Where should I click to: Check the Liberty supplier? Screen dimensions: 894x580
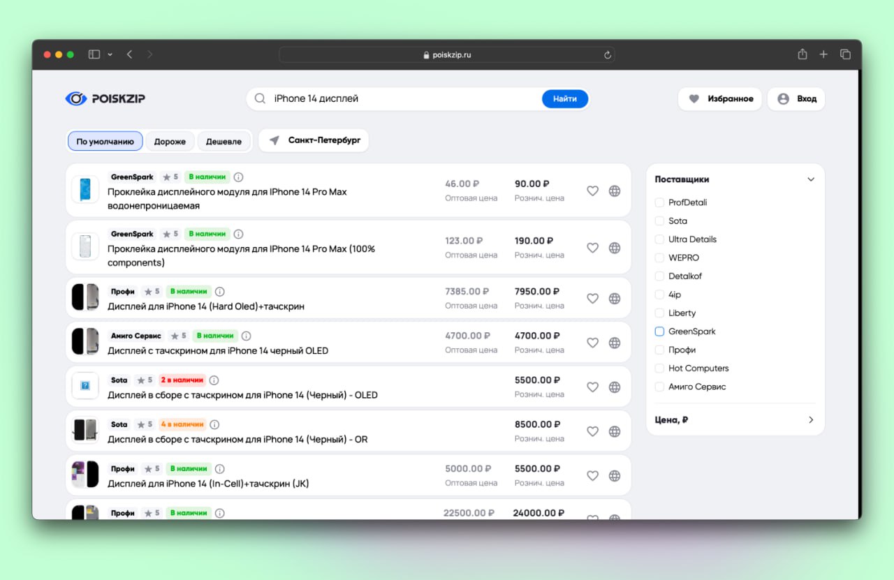click(659, 313)
